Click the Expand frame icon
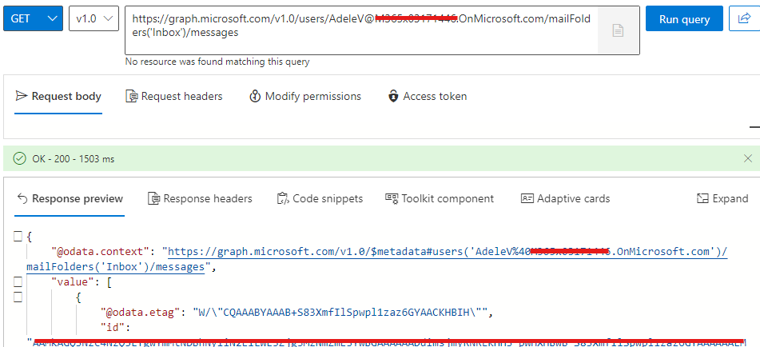This screenshot has width=760, height=347. [702, 199]
